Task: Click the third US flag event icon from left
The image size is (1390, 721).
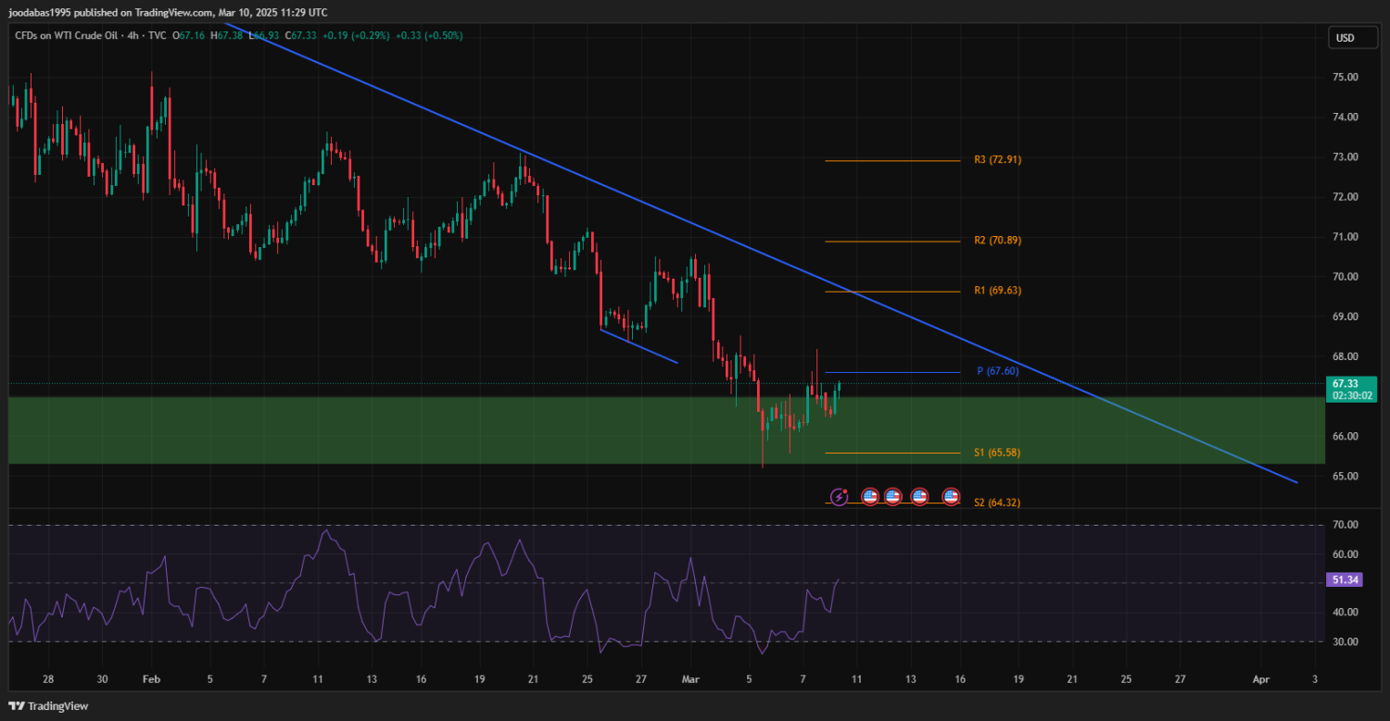Action: coord(919,497)
